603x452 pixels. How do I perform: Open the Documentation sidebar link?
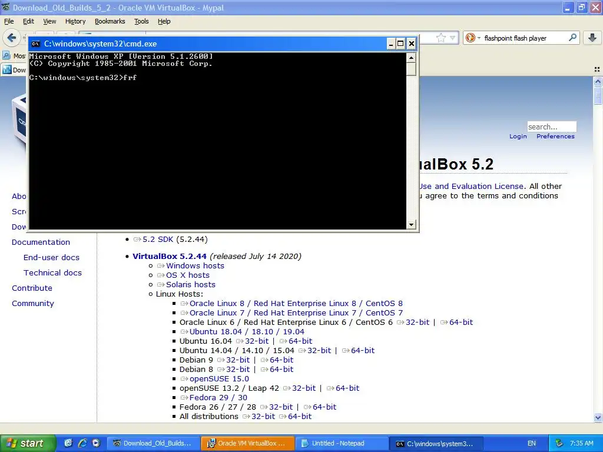click(41, 242)
